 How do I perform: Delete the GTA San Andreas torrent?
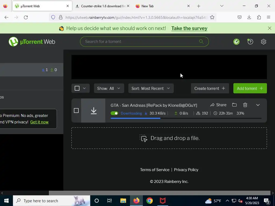[245, 105]
